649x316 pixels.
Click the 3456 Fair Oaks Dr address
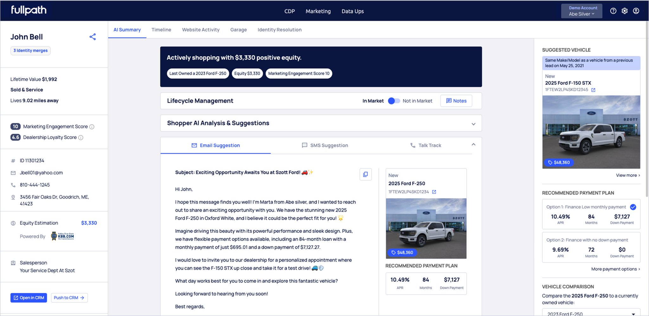(54, 201)
